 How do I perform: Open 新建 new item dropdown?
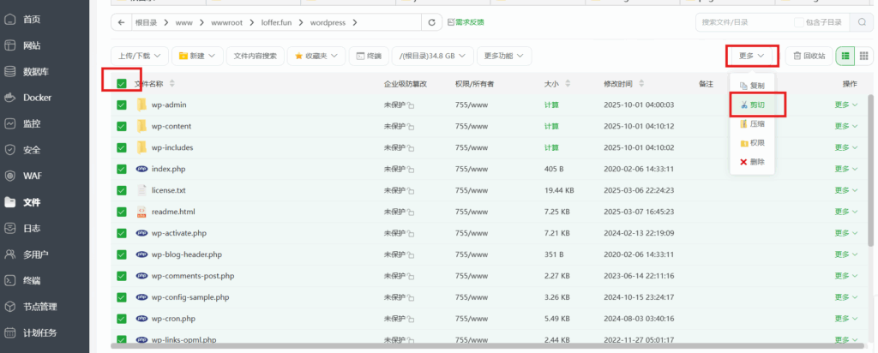(x=197, y=56)
